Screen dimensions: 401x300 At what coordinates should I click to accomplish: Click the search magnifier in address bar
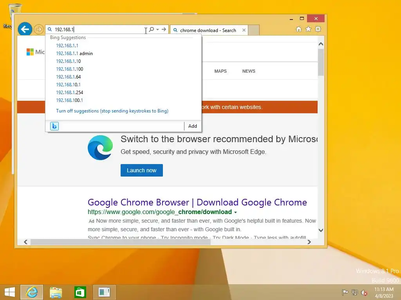(152, 29)
